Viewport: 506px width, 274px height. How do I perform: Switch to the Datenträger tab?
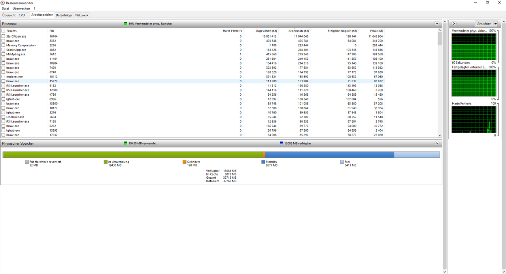pos(64,15)
